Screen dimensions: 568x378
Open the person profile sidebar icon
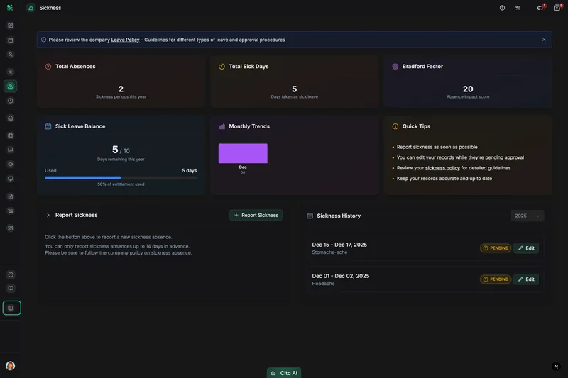[x=11, y=55]
